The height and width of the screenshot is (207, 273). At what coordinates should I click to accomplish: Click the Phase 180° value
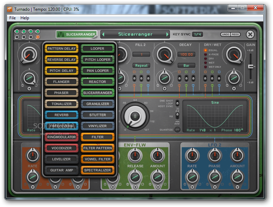pos(238,130)
